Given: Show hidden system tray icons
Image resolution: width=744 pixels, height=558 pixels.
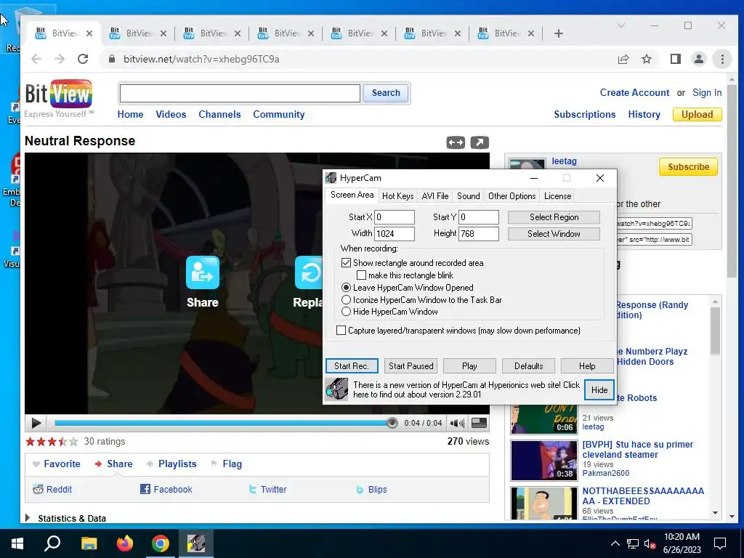Looking at the screenshot, I should pos(615,543).
